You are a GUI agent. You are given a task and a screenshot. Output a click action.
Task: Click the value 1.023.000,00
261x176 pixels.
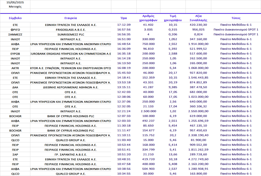198,97
